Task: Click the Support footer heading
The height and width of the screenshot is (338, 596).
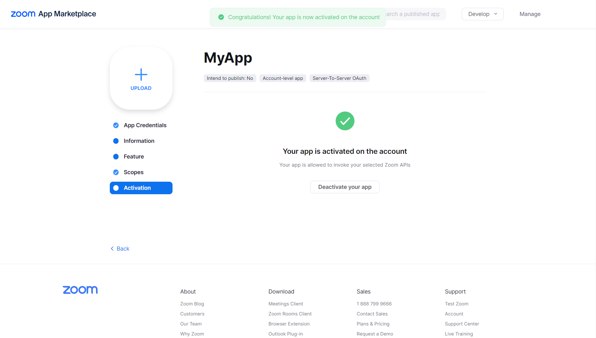Action: point(455,292)
